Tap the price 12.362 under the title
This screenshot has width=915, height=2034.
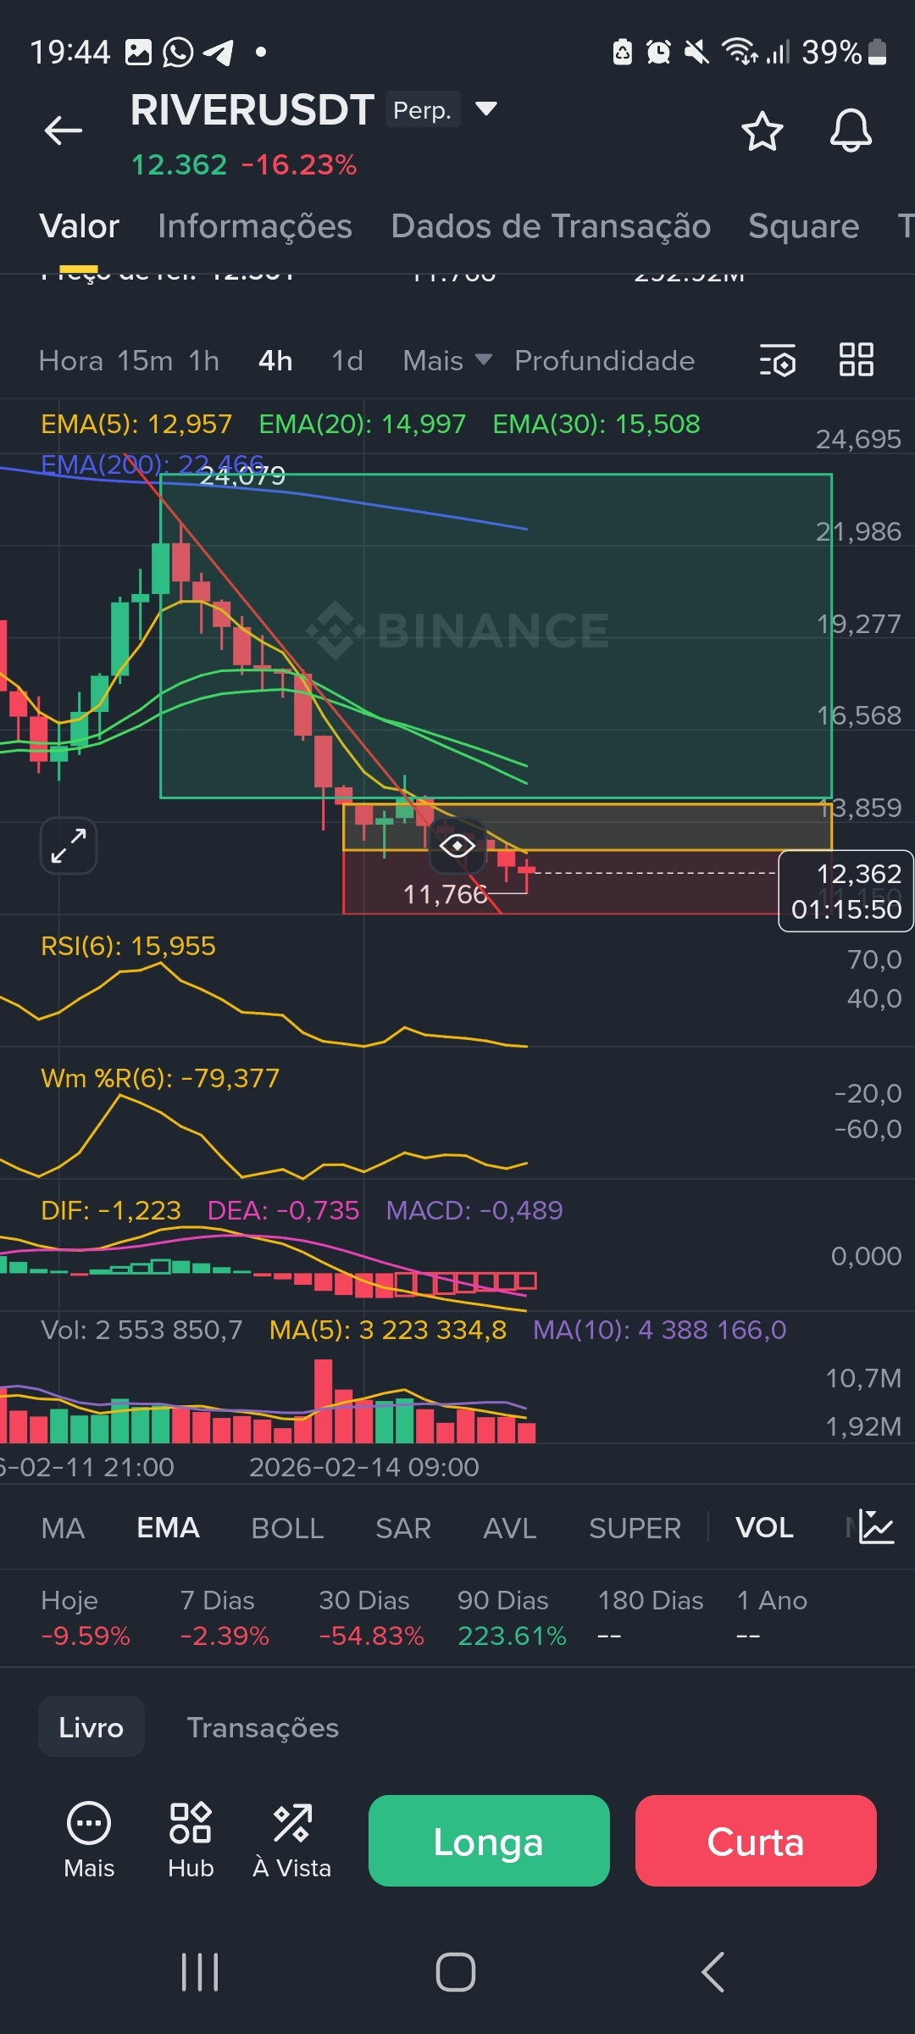coord(180,164)
